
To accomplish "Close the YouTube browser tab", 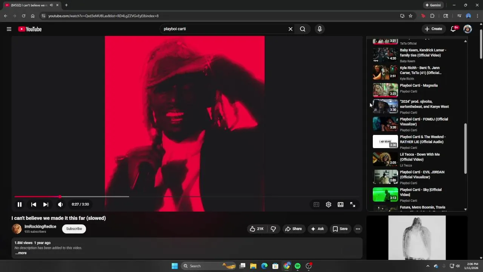I will pyautogui.click(x=57, y=5).
